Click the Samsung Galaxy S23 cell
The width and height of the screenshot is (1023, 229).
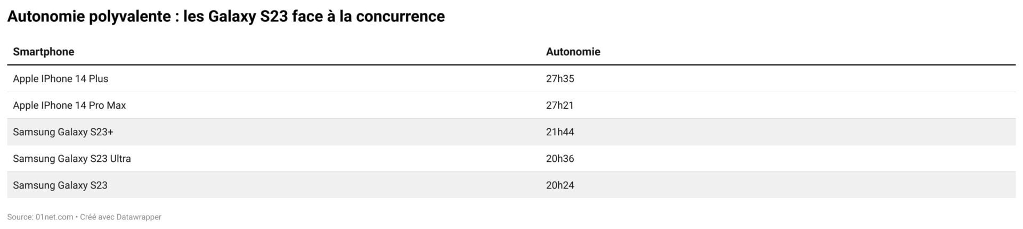(x=60, y=185)
